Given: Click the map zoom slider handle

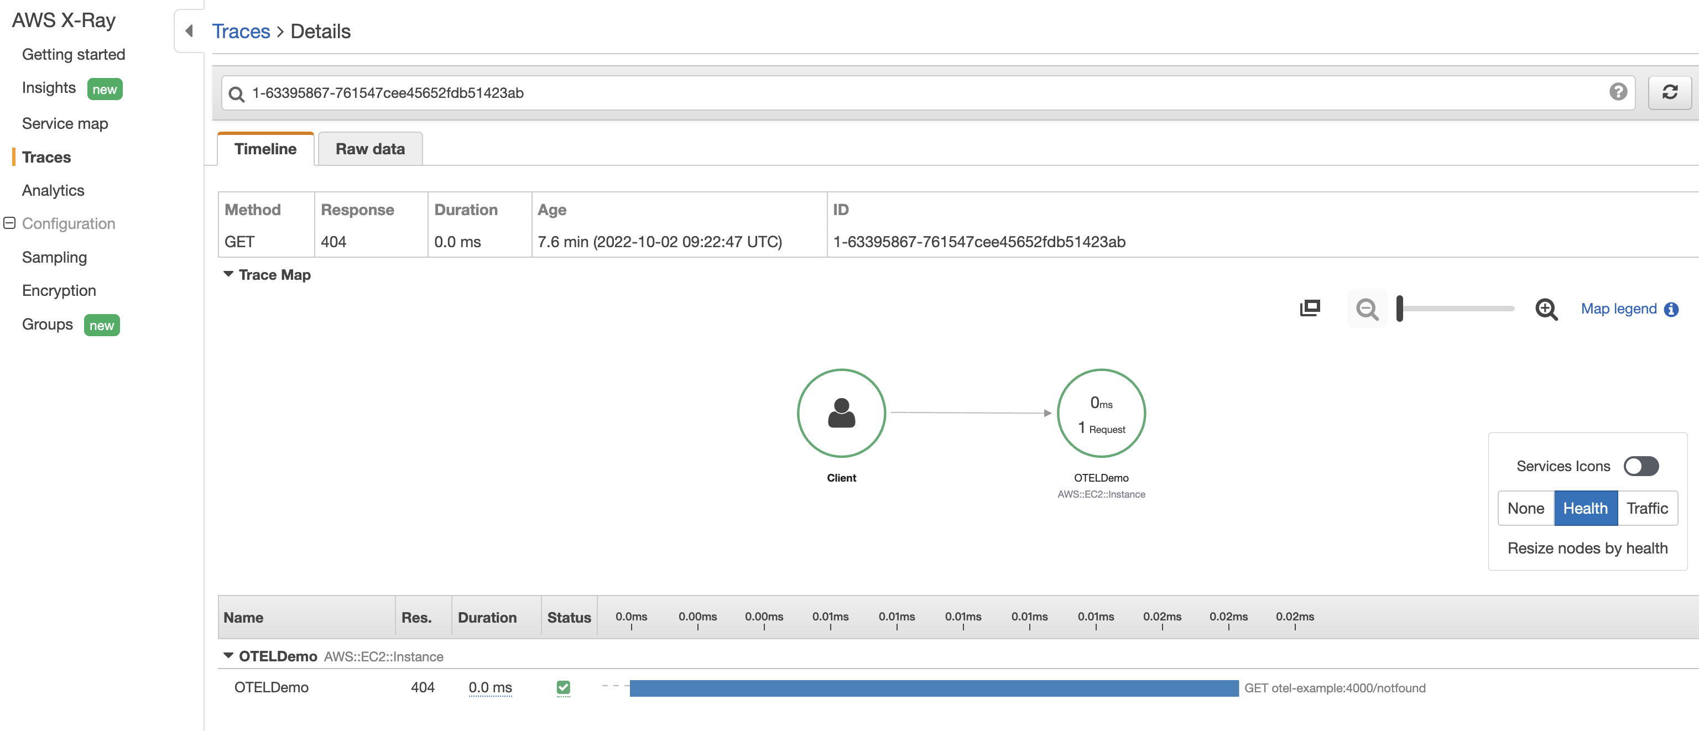Looking at the screenshot, I should (1400, 309).
